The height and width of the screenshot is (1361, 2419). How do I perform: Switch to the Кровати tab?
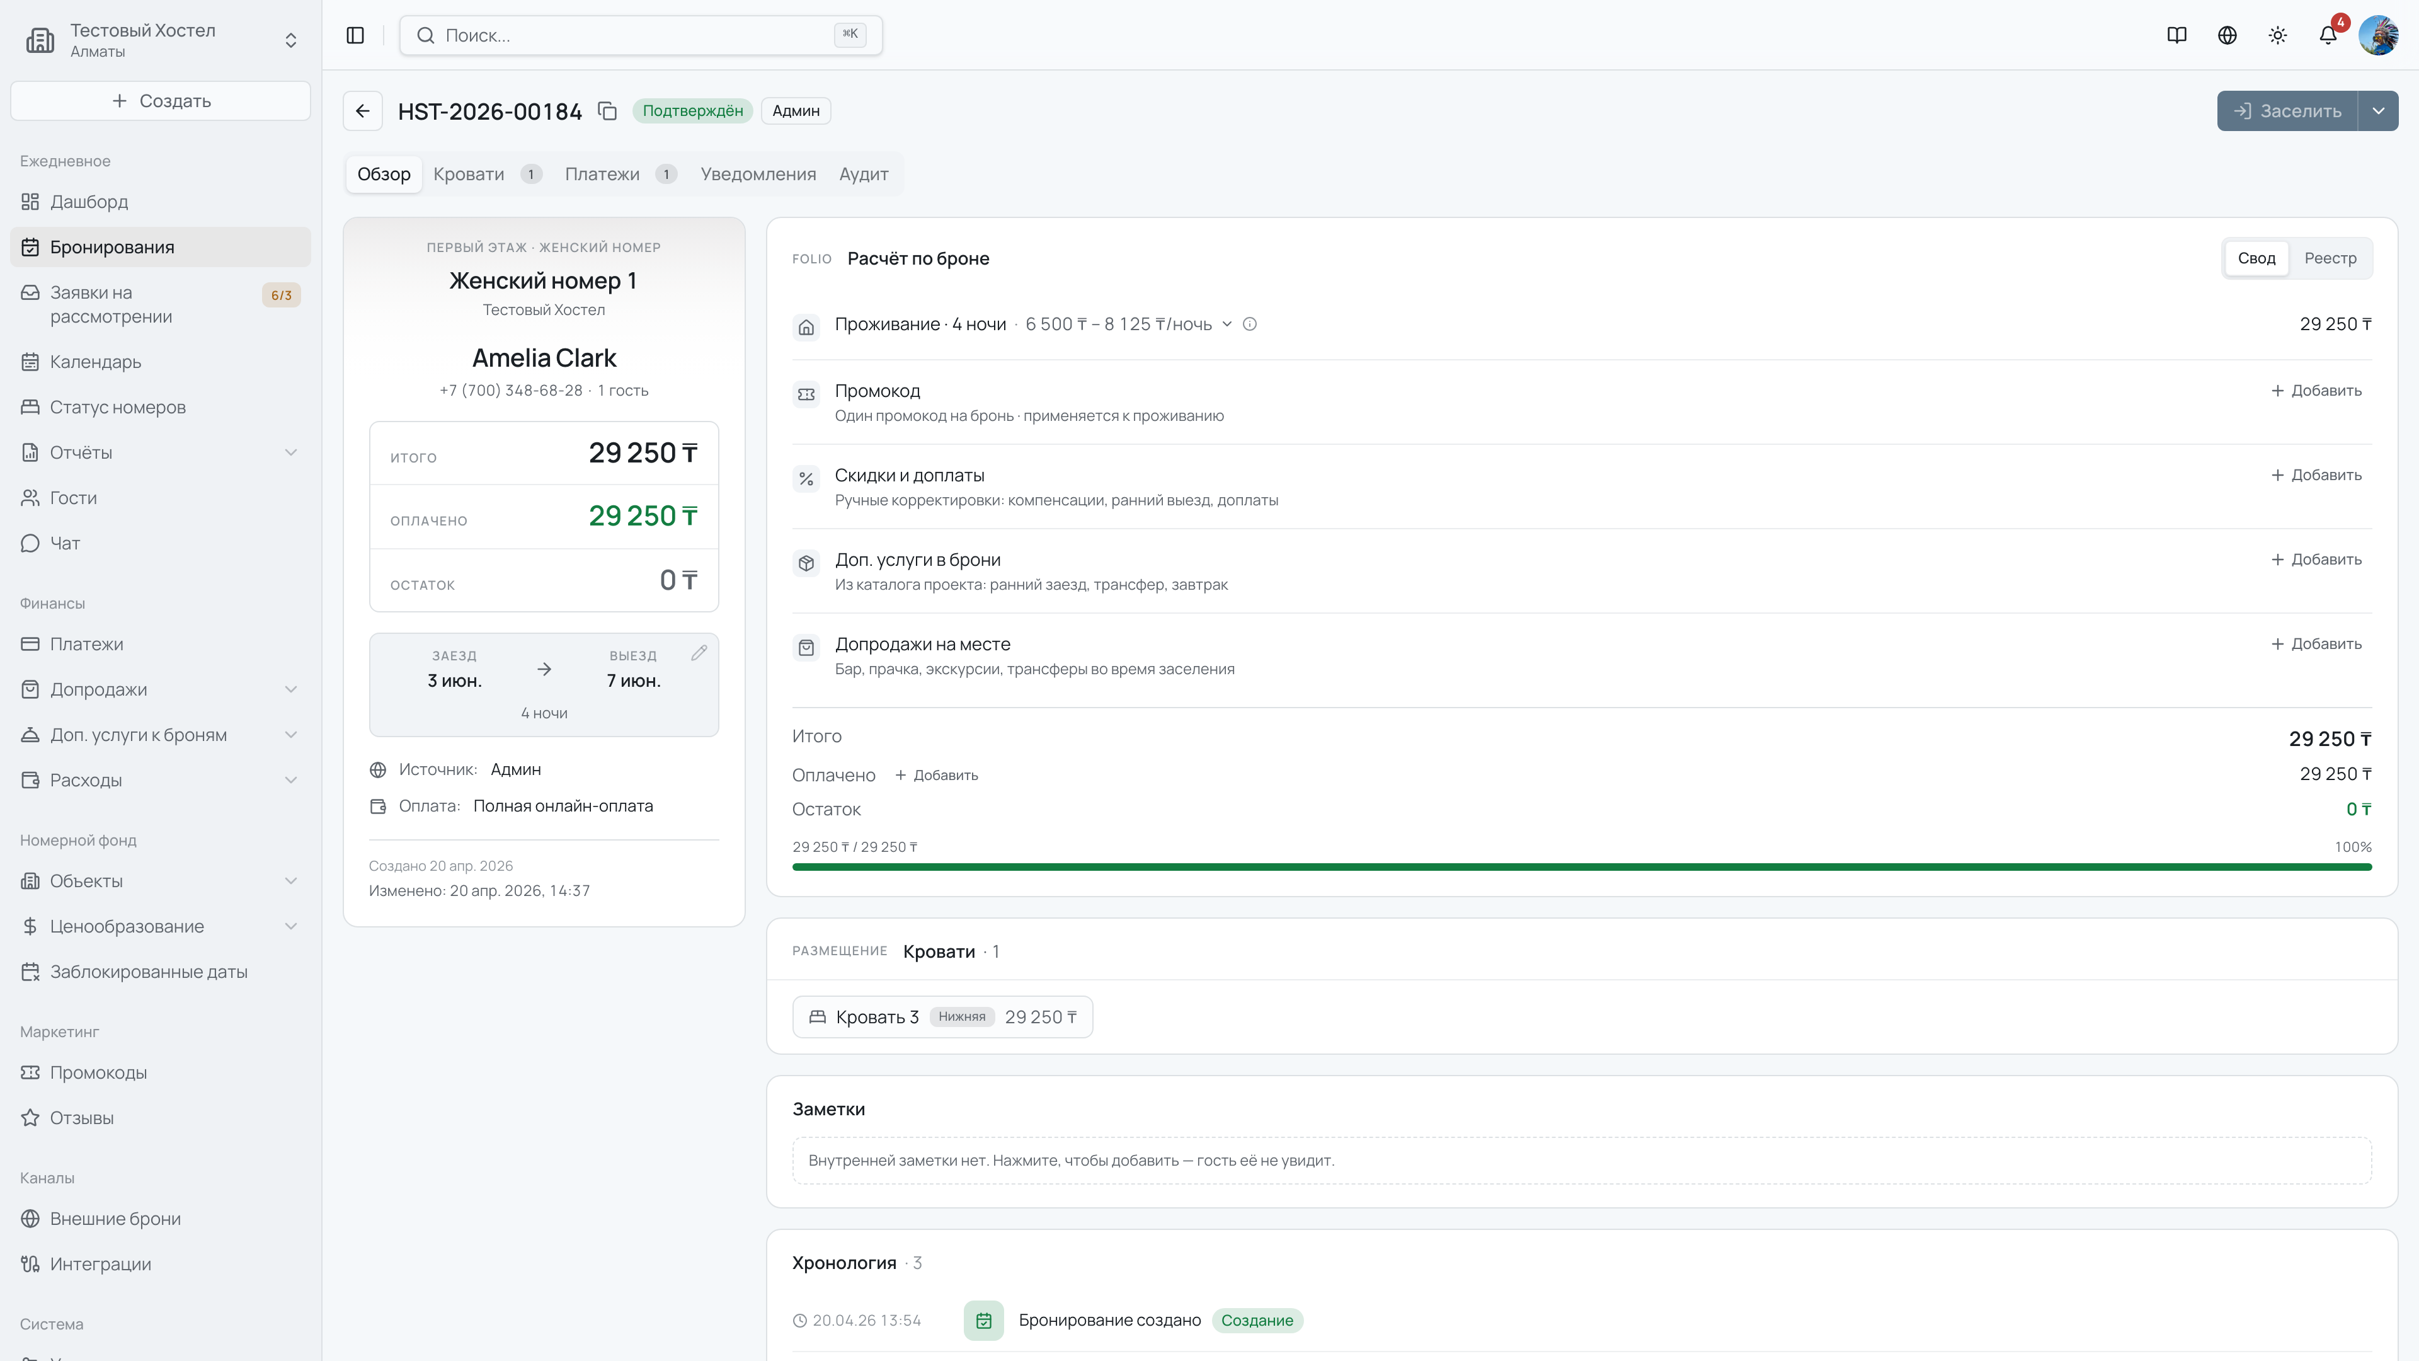[486, 175]
